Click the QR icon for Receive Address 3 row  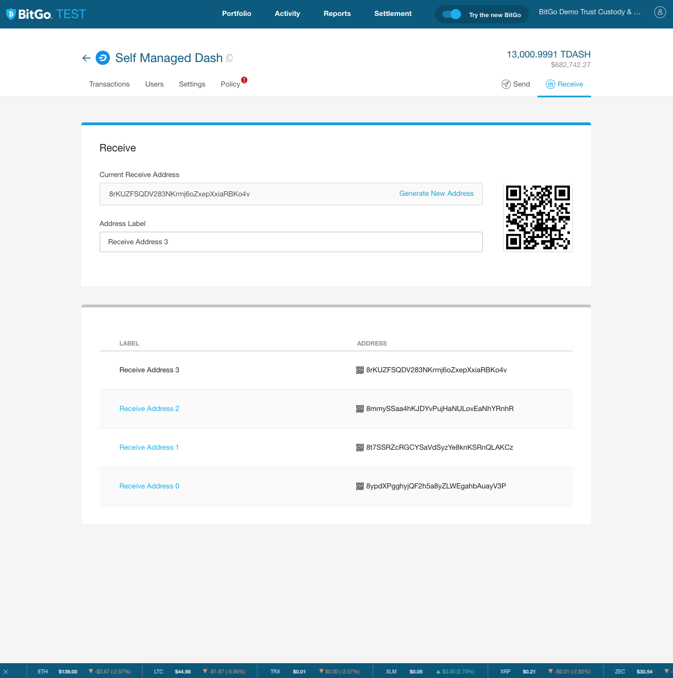click(360, 370)
